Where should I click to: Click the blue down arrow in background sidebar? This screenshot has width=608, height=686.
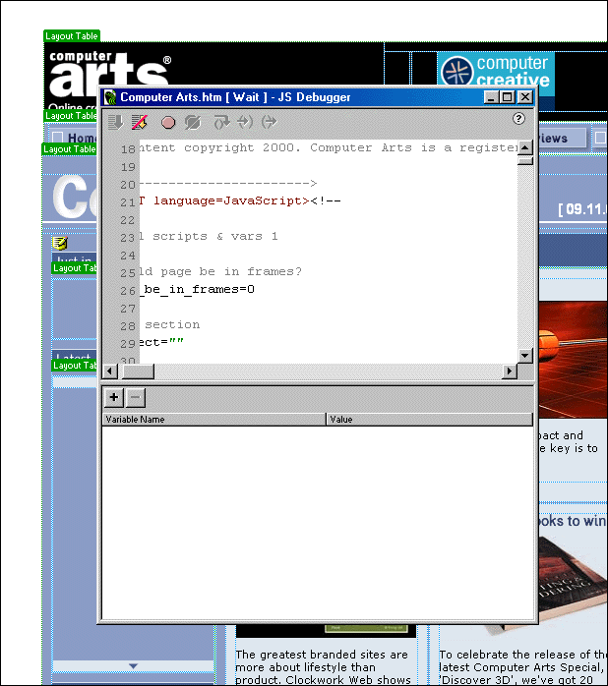[x=134, y=666]
